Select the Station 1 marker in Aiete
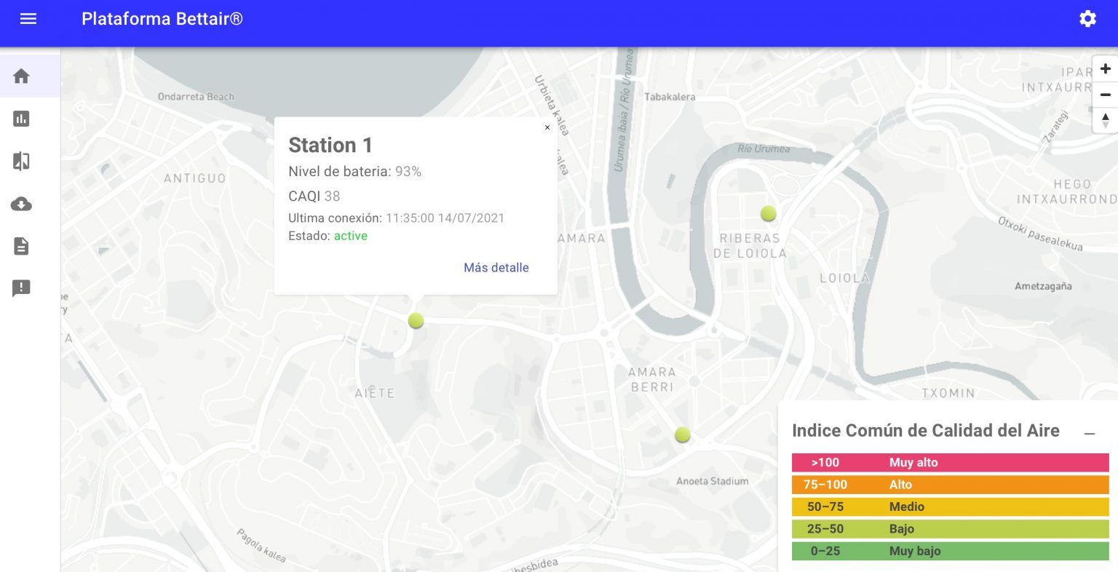1118x572 pixels. [x=415, y=320]
